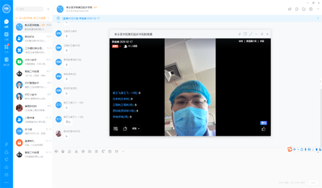Open the group files folder icon
This screenshot has height=188, width=322.
click(x=304, y=9)
